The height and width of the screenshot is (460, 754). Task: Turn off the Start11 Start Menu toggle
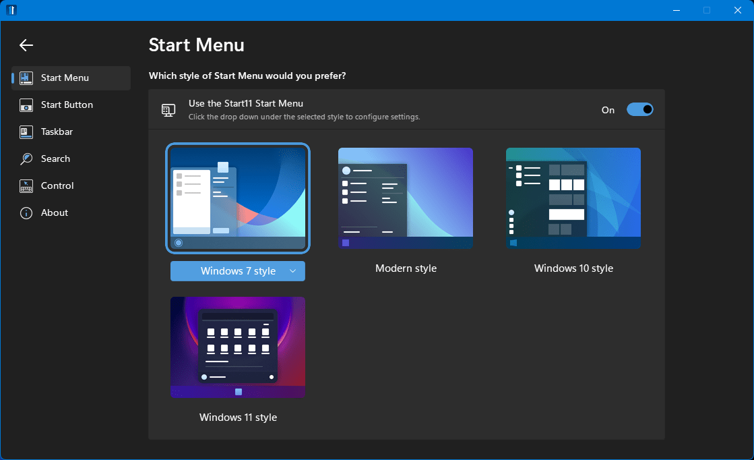[x=639, y=110]
